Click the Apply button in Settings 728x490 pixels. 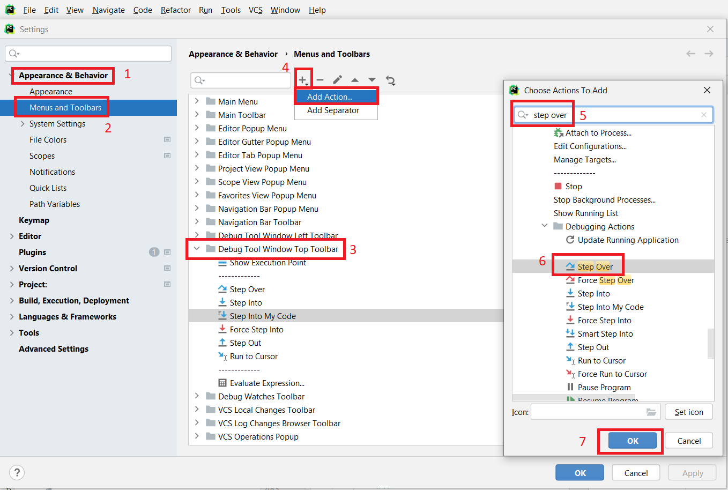click(x=693, y=473)
